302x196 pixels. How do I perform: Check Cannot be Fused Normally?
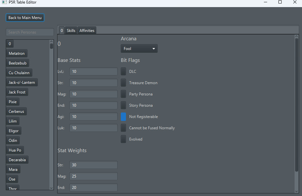pyautogui.click(x=123, y=128)
